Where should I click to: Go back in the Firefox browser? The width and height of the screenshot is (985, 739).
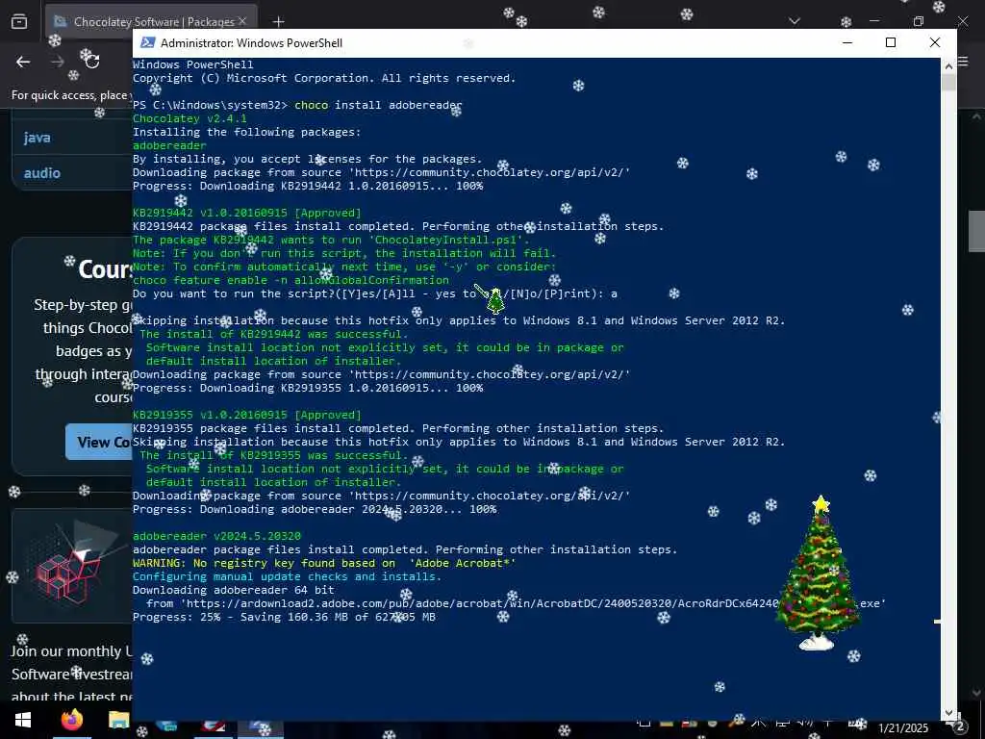pos(23,62)
